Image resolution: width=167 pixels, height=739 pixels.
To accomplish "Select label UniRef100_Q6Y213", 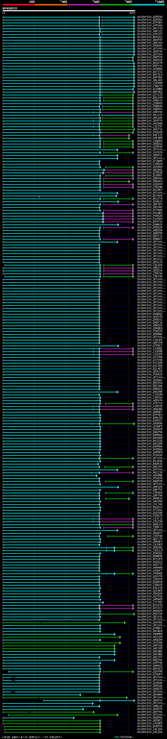I will 150,259.
